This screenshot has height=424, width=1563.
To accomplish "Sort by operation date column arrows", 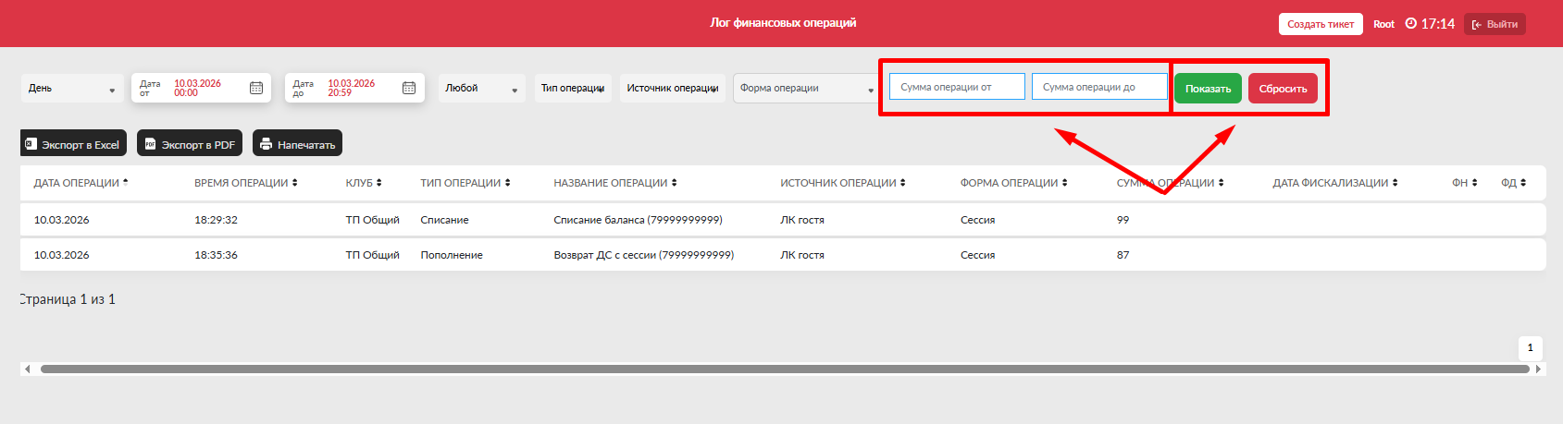I will point(126,183).
